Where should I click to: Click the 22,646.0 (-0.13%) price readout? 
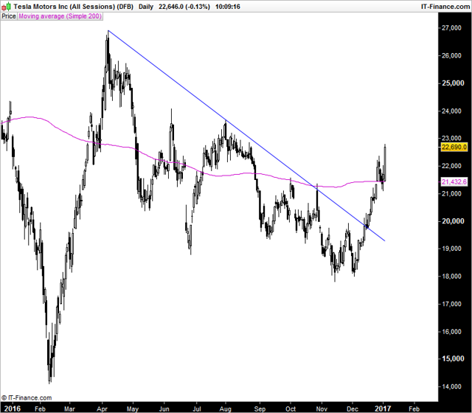(184, 7)
